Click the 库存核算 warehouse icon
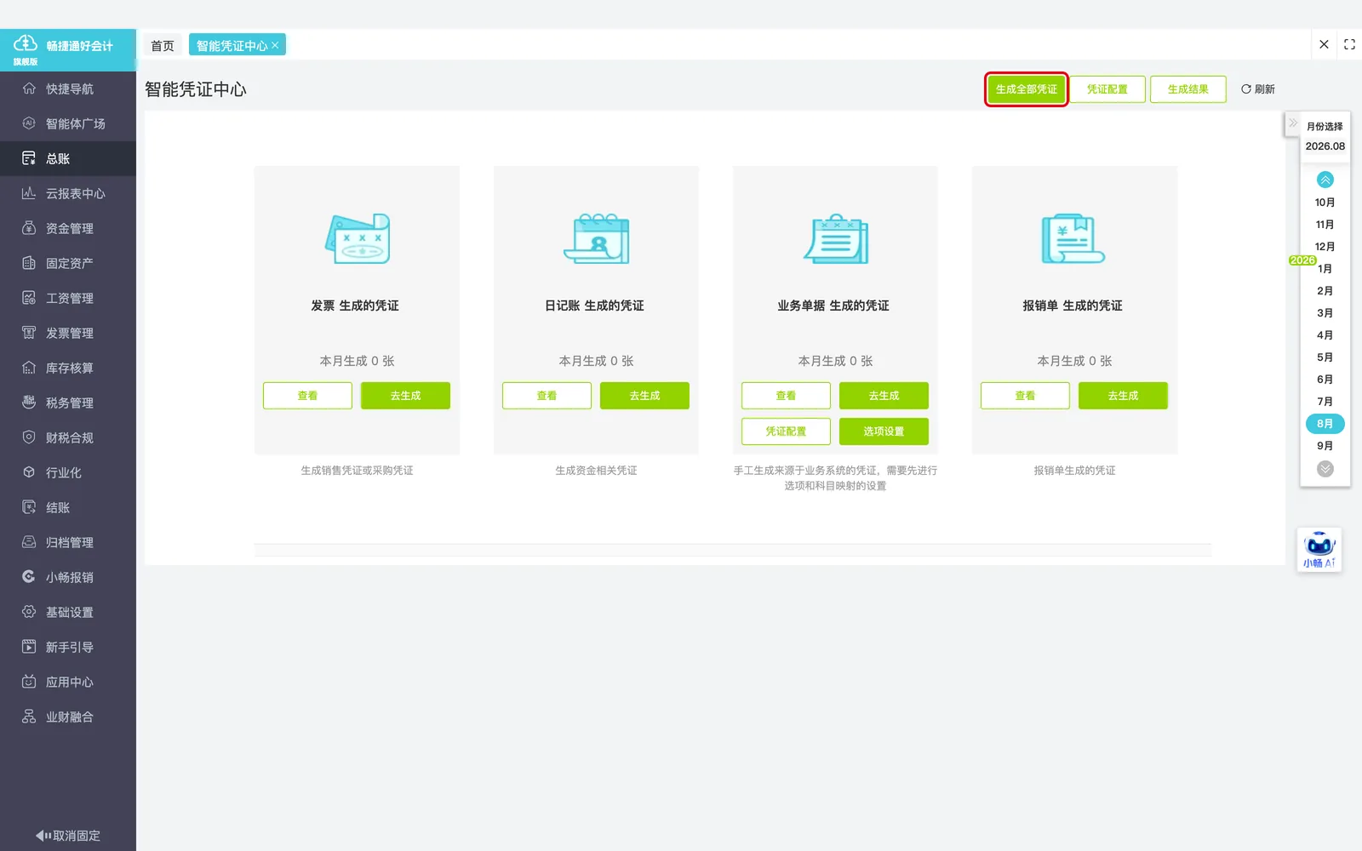Screen dimensions: 1362x851 click(29, 368)
